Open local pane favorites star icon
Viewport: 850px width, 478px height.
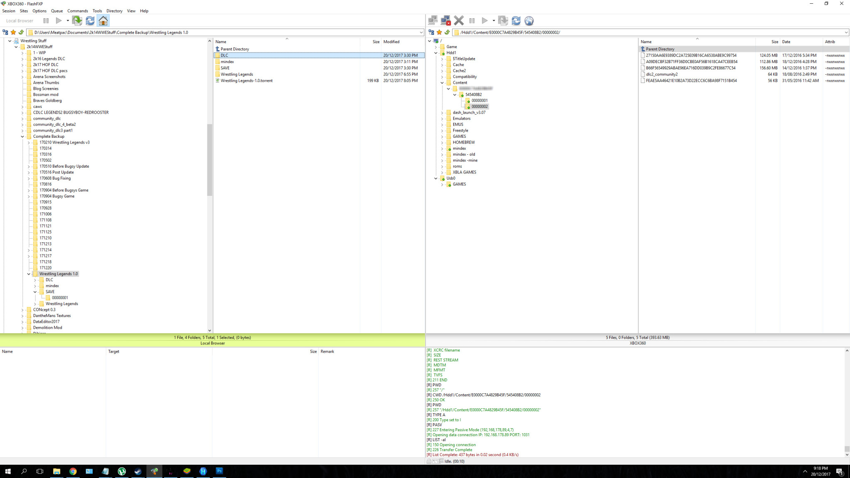click(13, 32)
